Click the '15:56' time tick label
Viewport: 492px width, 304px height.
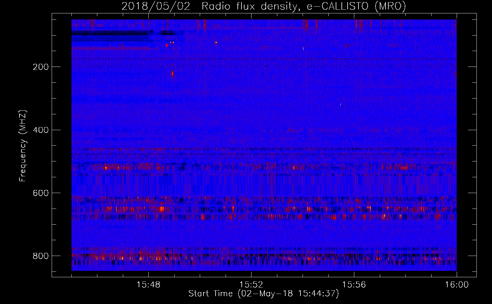354,285
